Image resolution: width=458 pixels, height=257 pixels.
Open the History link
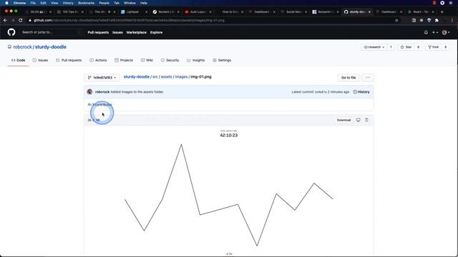tap(361, 92)
